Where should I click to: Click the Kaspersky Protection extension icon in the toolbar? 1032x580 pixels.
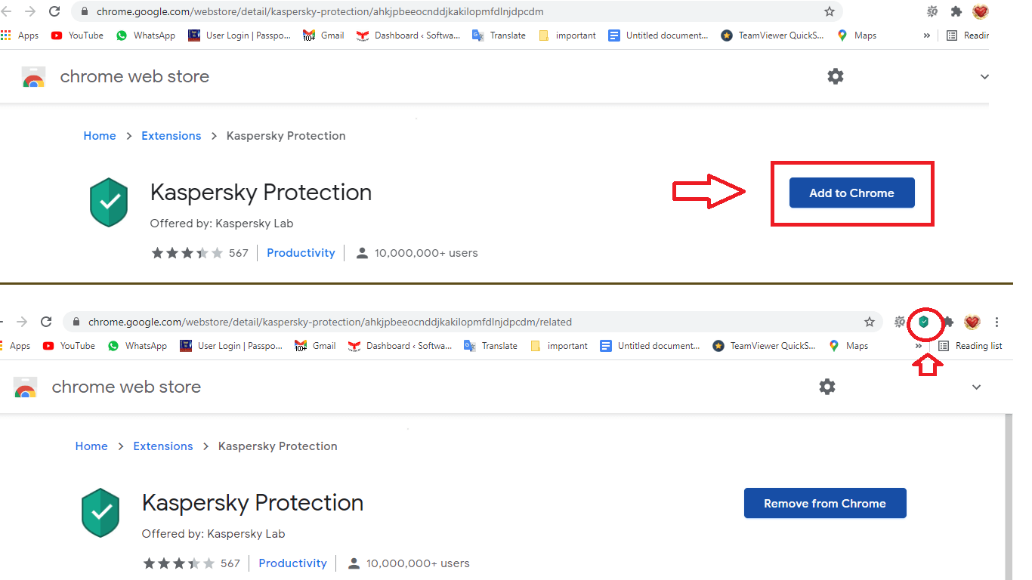click(925, 322)
